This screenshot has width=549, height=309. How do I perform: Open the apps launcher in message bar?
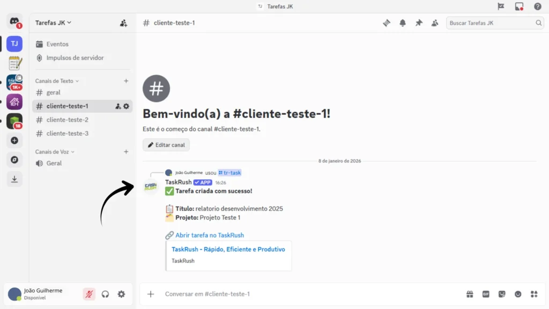(534, 294)
